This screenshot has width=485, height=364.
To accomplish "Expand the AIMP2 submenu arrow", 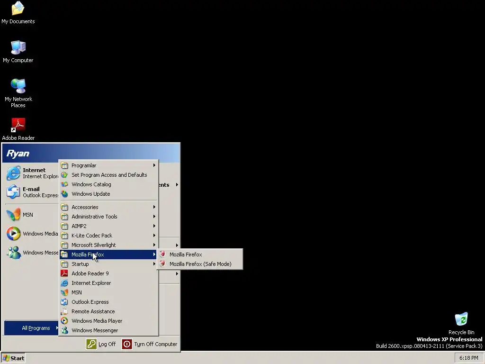I will pyautogui.click(x=154, y=226).
